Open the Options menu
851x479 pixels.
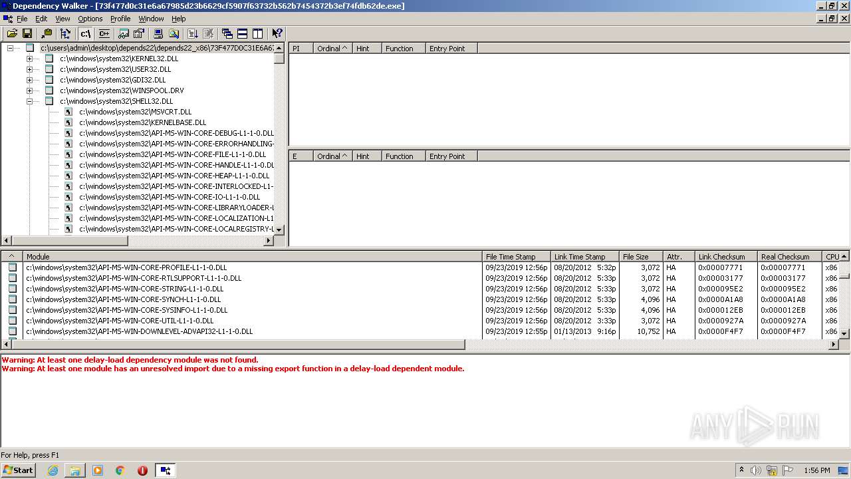click(90, 19)
